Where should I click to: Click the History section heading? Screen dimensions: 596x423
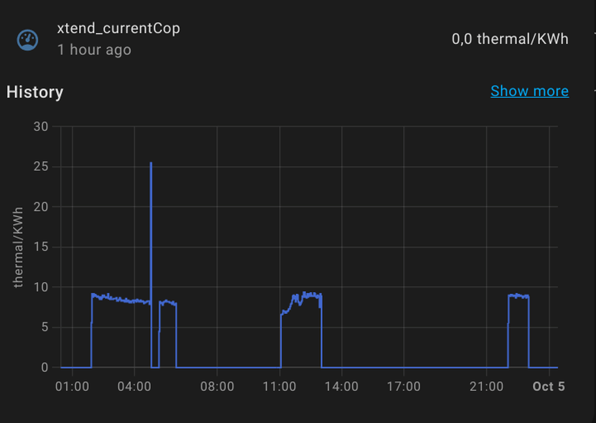35,92
